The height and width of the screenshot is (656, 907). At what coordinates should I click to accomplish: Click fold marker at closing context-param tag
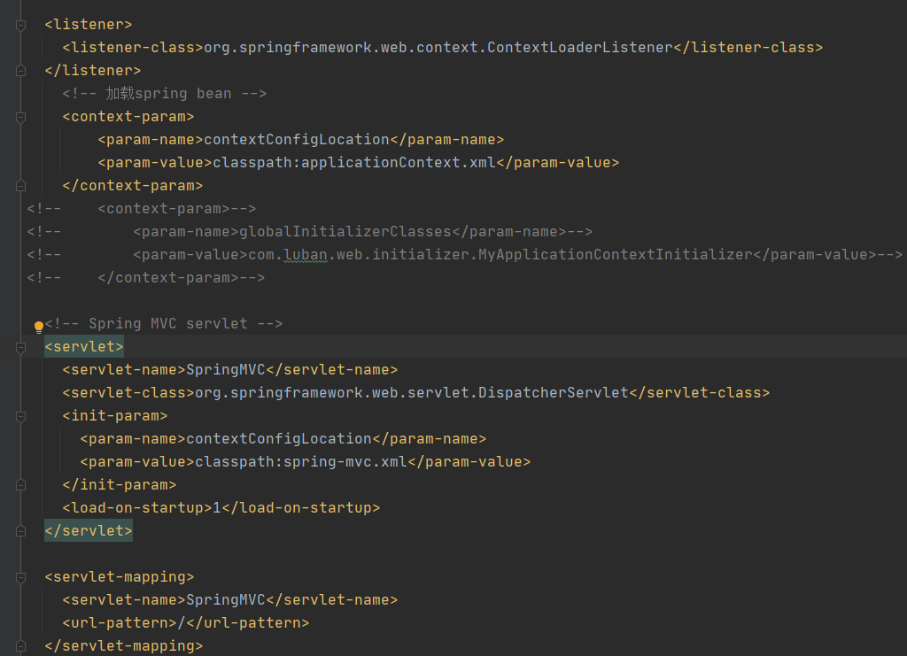[21, 186]
